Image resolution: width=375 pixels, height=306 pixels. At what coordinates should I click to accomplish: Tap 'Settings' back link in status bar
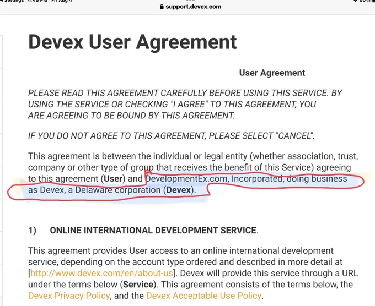point(12,1)
